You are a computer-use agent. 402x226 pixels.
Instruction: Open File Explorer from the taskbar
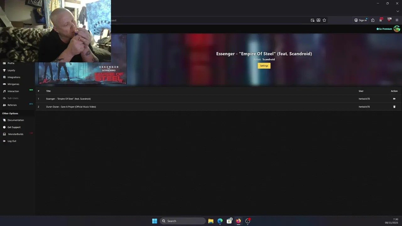click(x=211, y=221)
